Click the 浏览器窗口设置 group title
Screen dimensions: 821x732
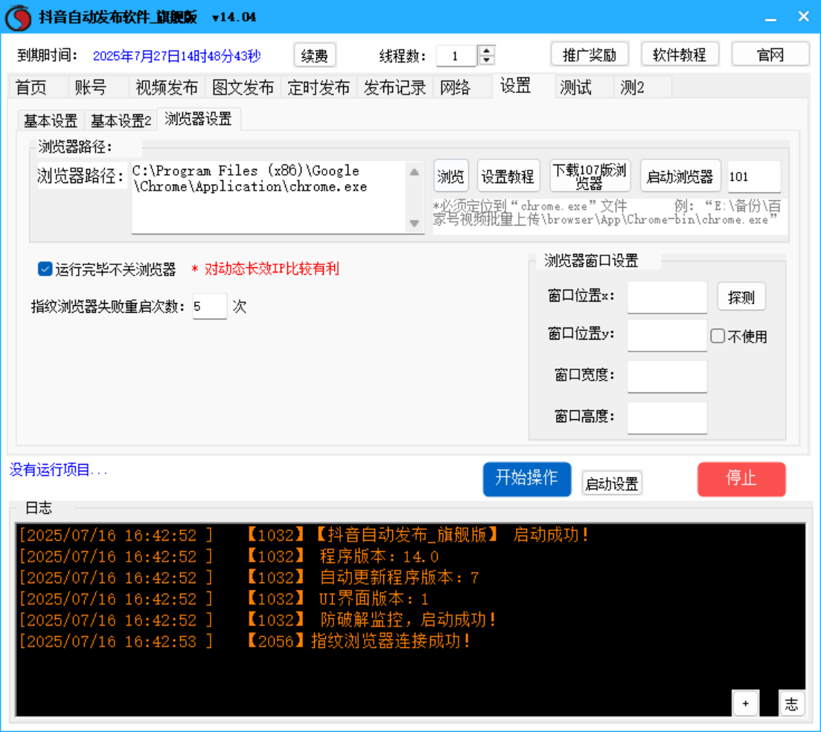591,261
